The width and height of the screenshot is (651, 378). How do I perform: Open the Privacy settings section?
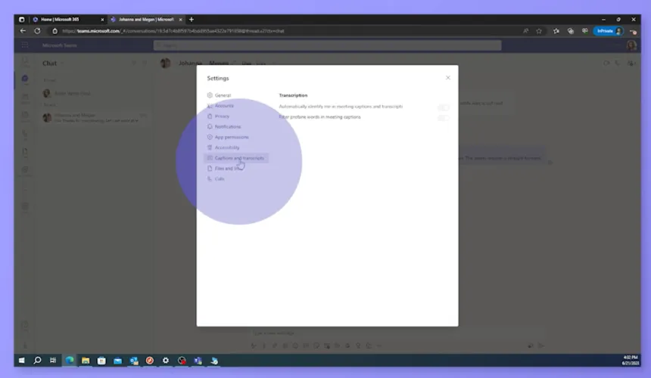221,116
